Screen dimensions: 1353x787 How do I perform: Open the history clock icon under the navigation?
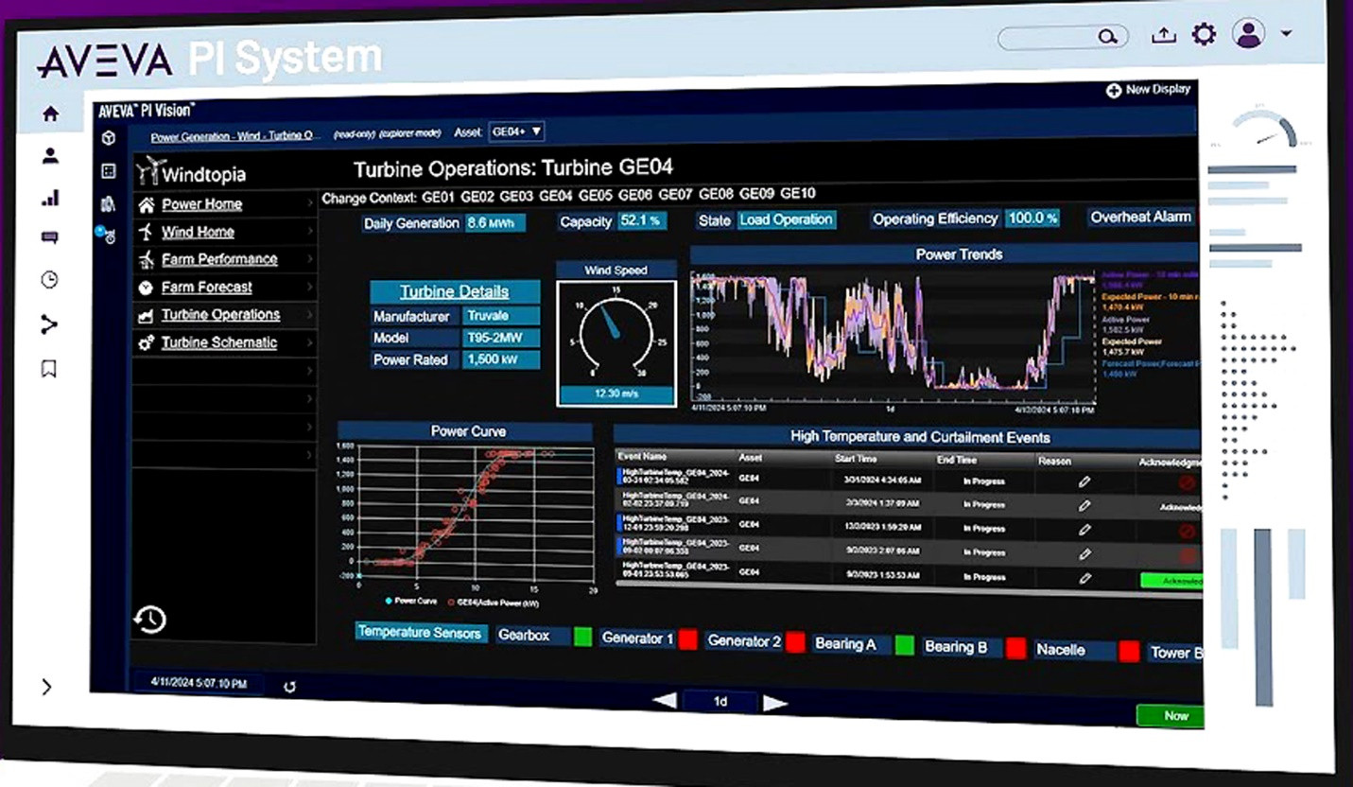coord(150,620)
